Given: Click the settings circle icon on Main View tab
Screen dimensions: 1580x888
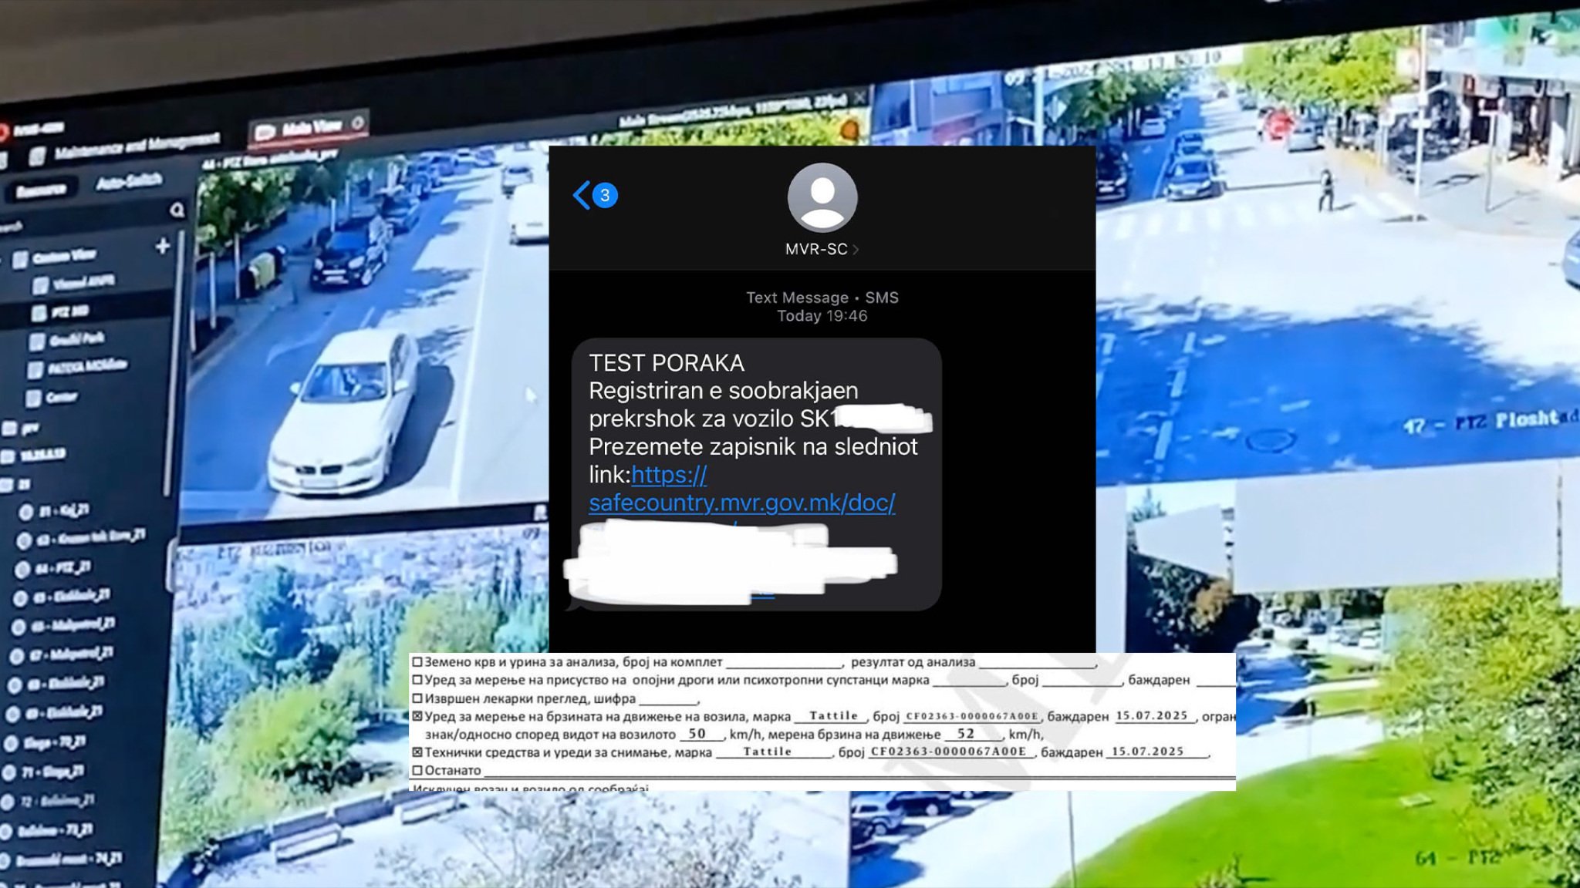Looking at the screenshot, I should point(357,123).
